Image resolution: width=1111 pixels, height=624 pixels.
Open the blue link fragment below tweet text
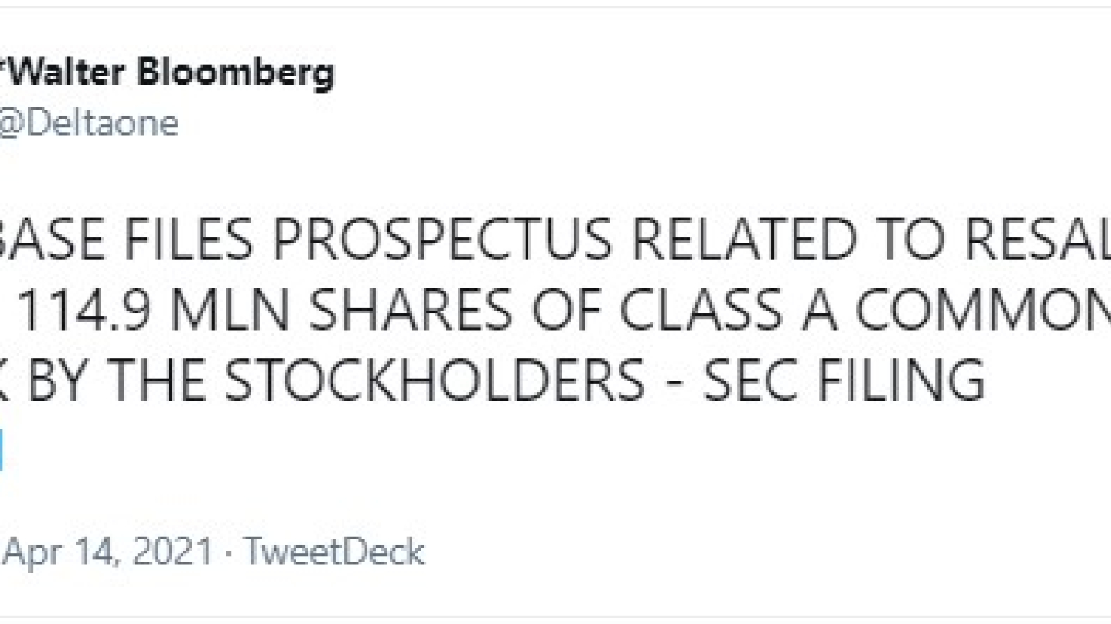pos(1,449)
